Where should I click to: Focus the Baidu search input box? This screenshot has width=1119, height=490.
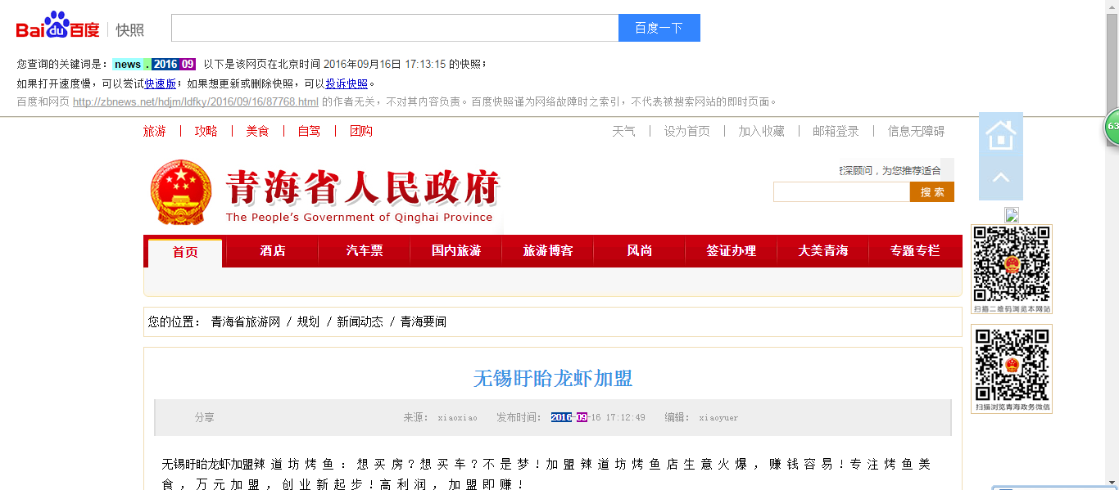[x=395, y=28]
